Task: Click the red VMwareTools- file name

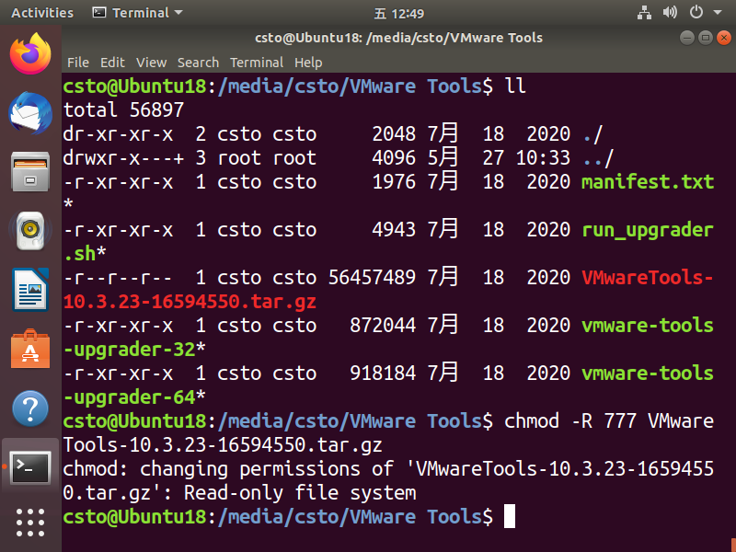Action: pyautogui.click(x=648, y=278)
